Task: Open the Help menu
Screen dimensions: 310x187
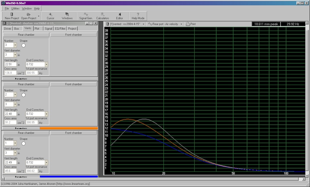Action: click(x=37, y=8)
